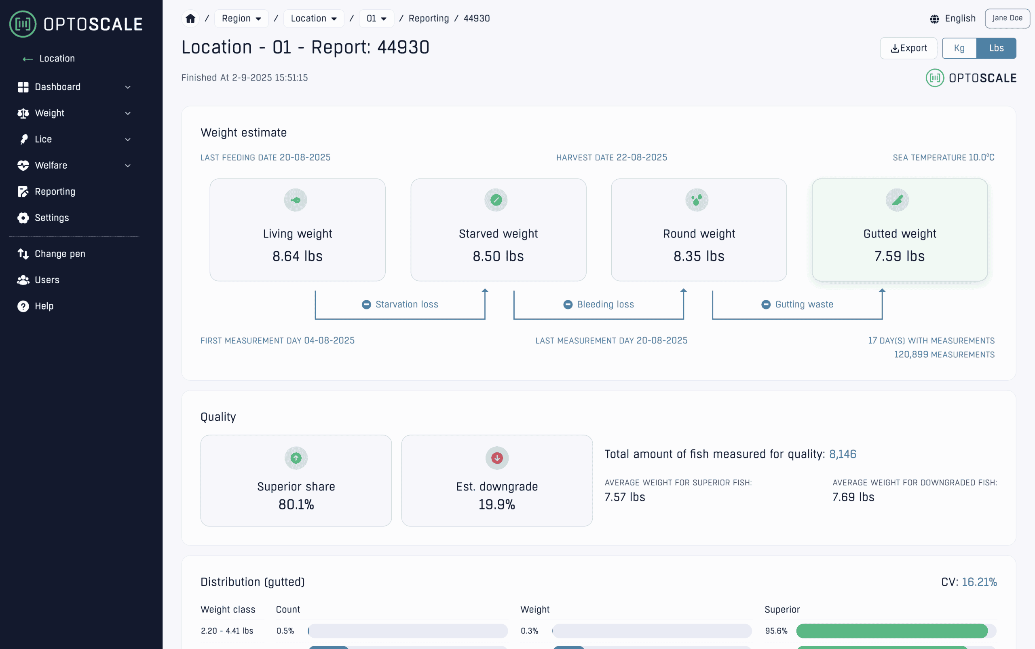This screenshot has height=649, width=1035.
Task: Click the Settings gear icon
Action: 23,218
